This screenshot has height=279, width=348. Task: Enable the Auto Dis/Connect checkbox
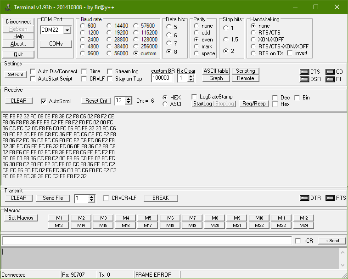coord(33,71)
